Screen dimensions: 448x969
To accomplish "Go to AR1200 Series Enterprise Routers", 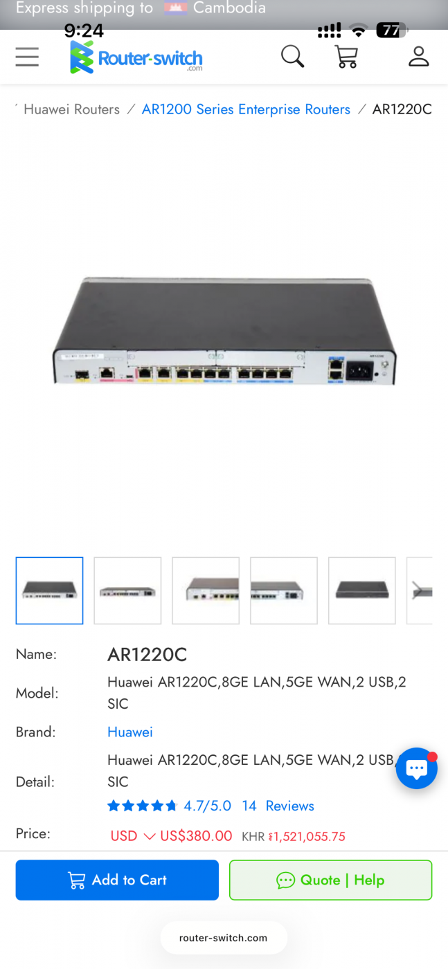I will [246, 109].
